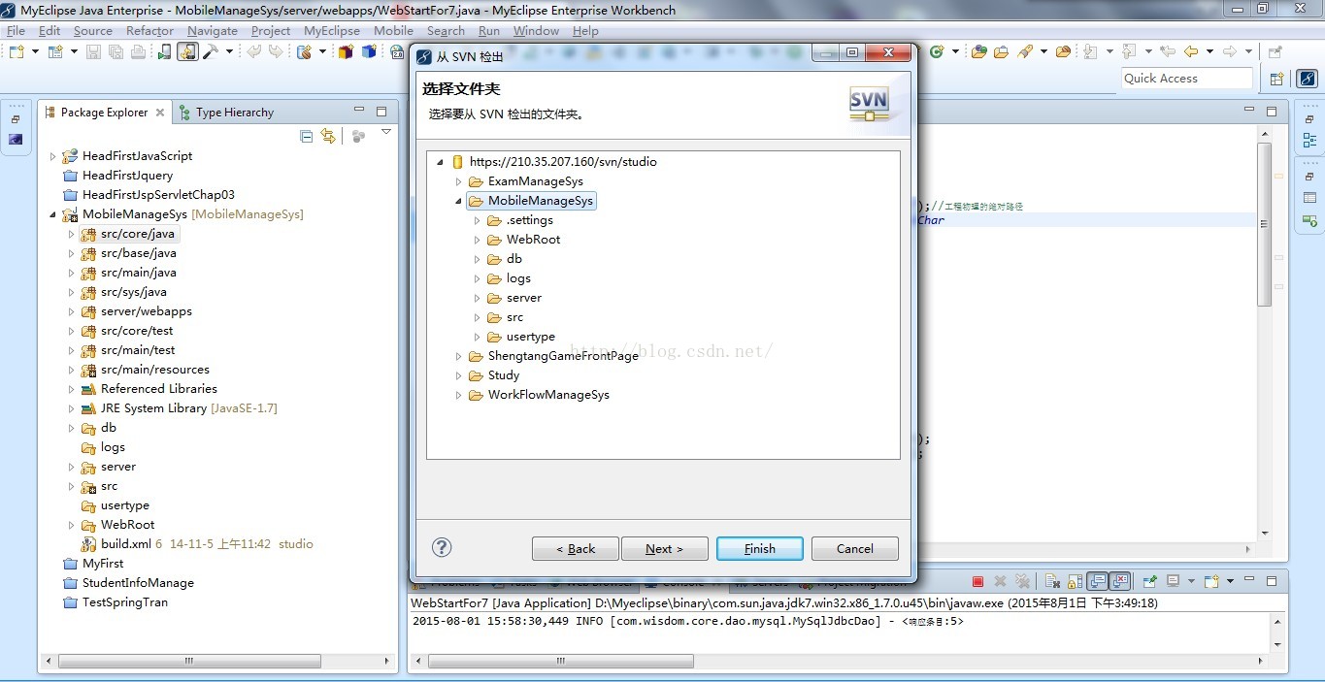Click the disabled Save toolbar icon
This screenshot has height=682, width=1325.
93,51
